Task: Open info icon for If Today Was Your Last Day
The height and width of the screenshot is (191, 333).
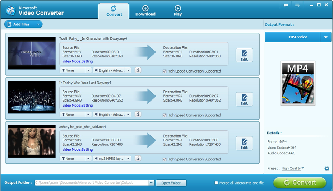Action: pyautogui.click(x=138, y=114)
